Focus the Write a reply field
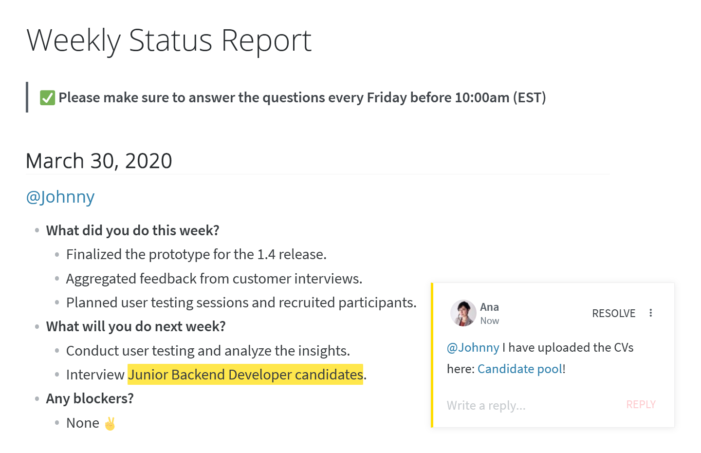Viewport: 701px width, 453px height. [531, 405]
